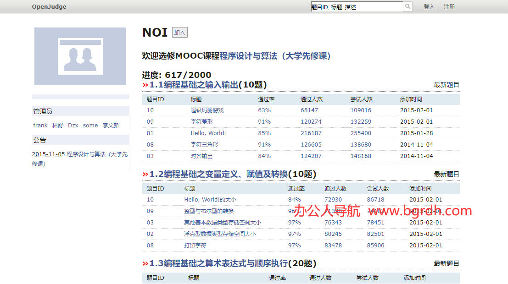
Task: Click the group avatar placeholder image
Action: pos(80,56)
